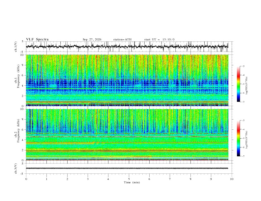Click the ch.3(V) waveform trace

click(x=127, y=168)
